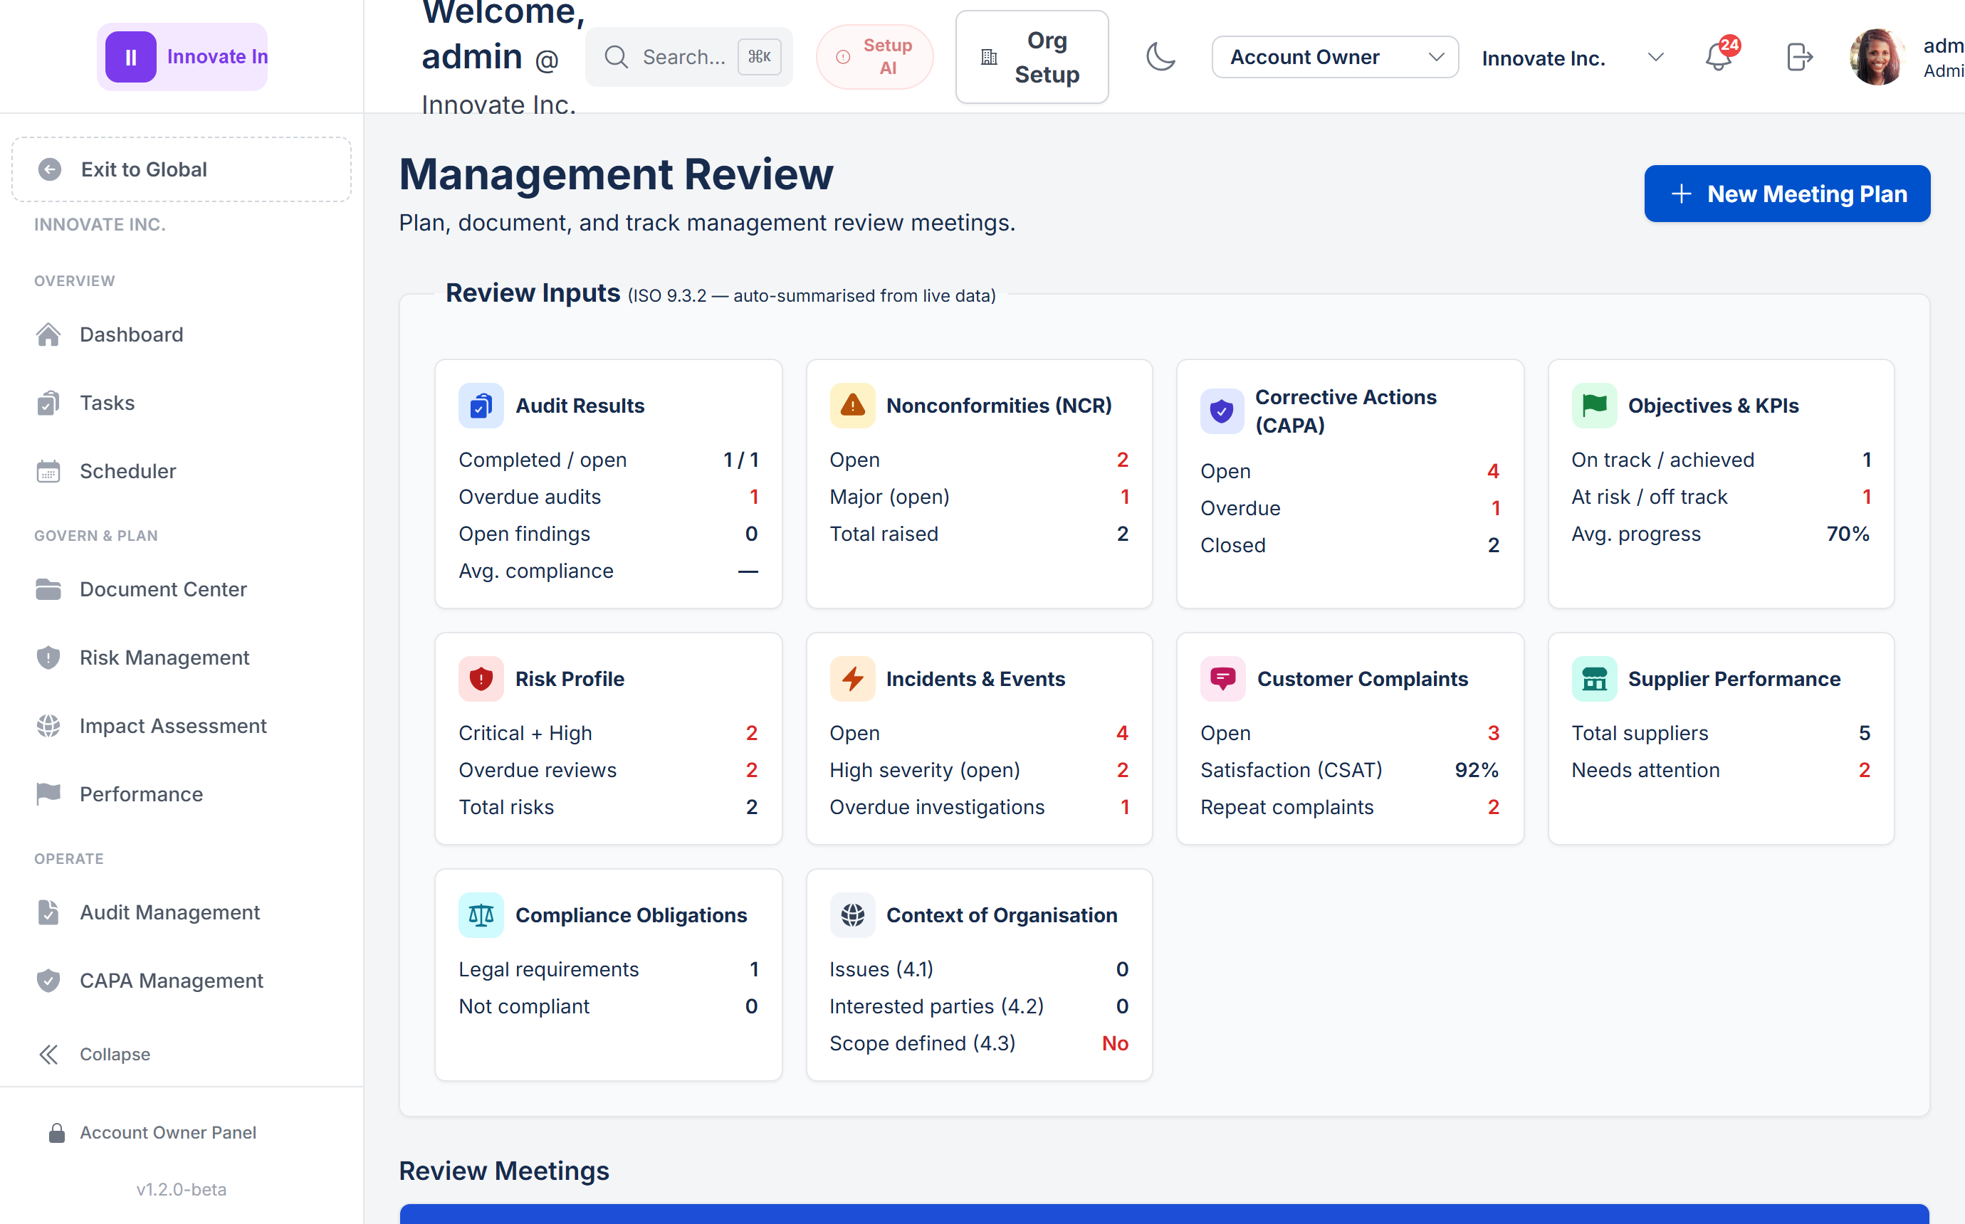Click the Objectives & KPIs flag icon

[x=1594, y=406]
